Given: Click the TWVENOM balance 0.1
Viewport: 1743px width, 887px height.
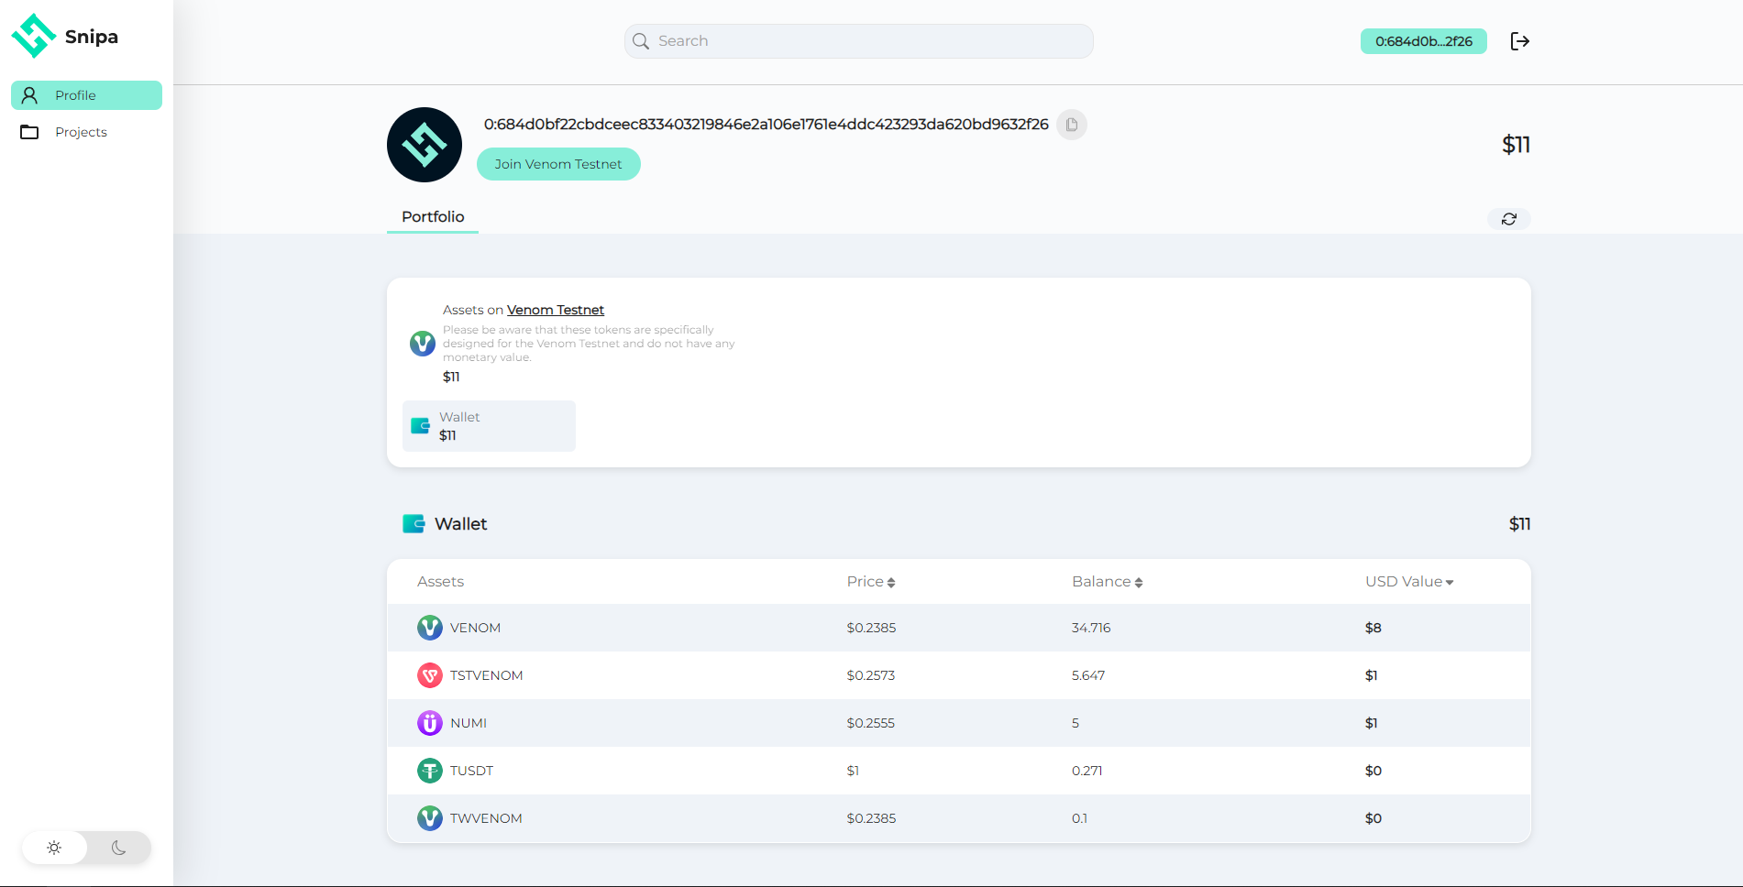Looking at the screenshot, I should (x=1079, y=818).
